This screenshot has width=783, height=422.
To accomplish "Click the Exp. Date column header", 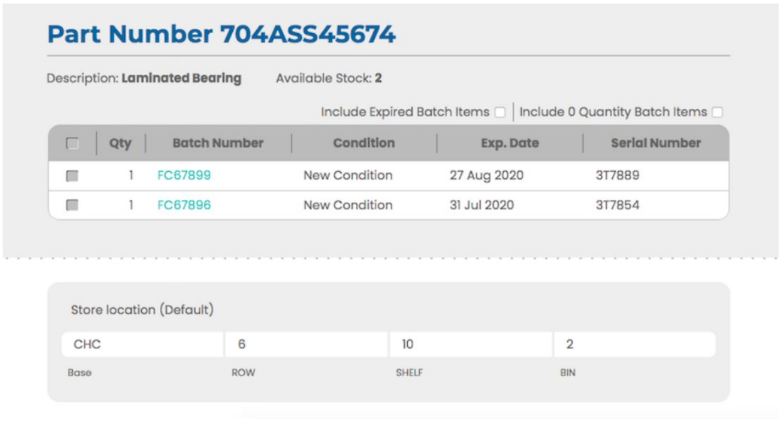I will point(509,143).
